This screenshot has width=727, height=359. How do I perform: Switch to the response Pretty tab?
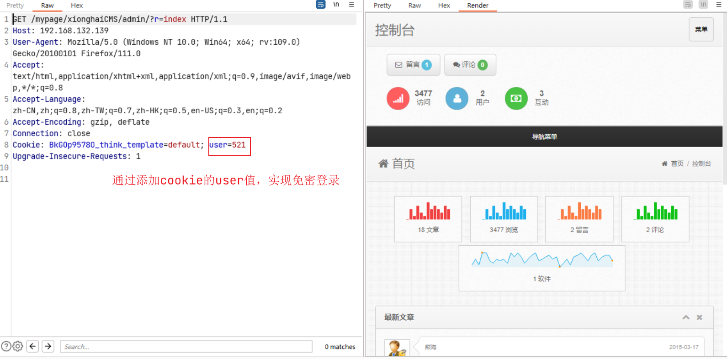coord(382,5)
